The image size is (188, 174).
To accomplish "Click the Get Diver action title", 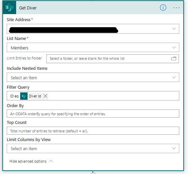I will coord(28,8).
